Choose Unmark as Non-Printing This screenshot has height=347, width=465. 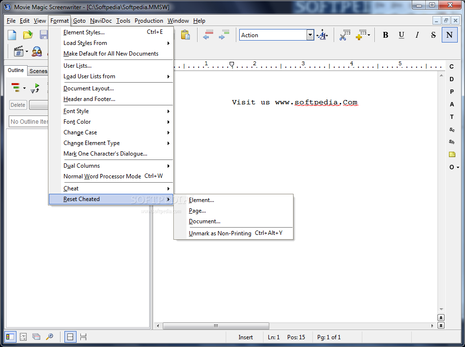pos(233,233)
